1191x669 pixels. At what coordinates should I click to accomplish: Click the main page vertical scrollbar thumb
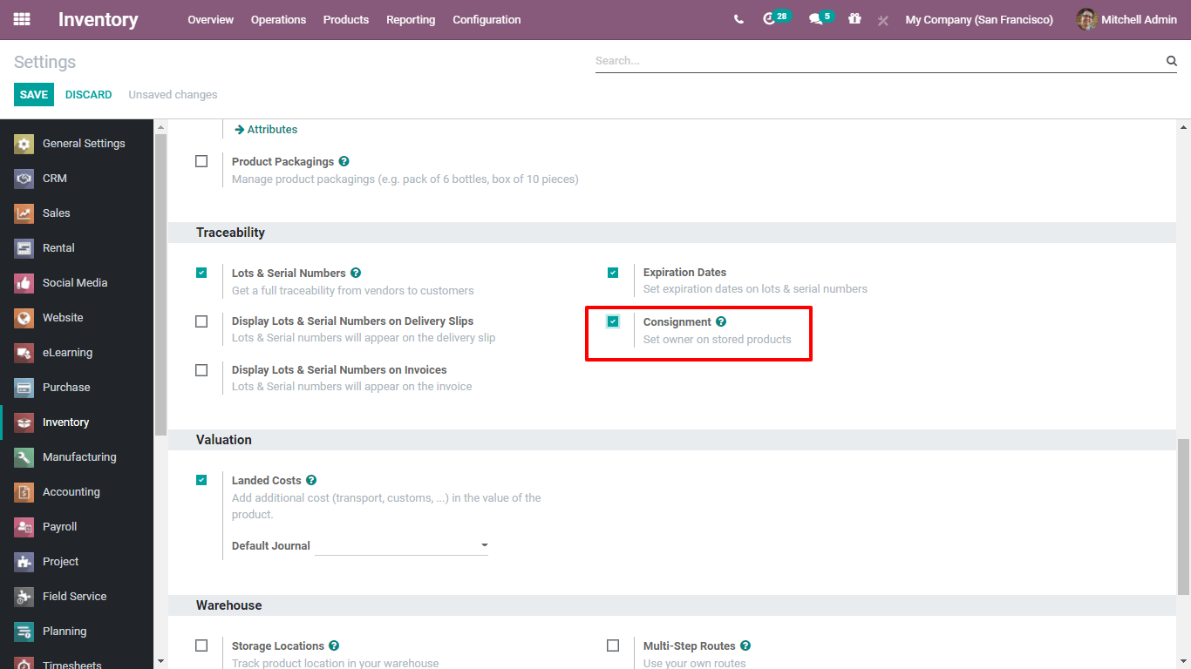click(x=1183, y=517)
